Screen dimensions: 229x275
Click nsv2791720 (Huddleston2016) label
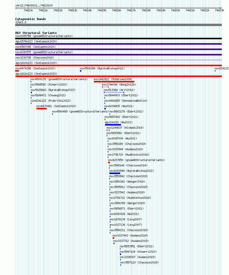[128, 155]
